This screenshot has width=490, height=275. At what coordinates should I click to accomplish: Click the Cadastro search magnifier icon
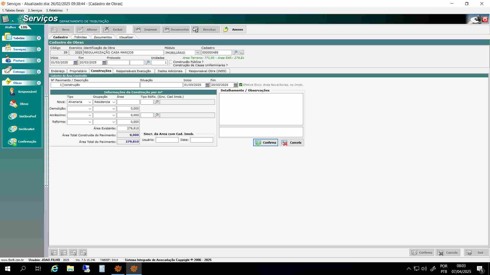(235, 52)
